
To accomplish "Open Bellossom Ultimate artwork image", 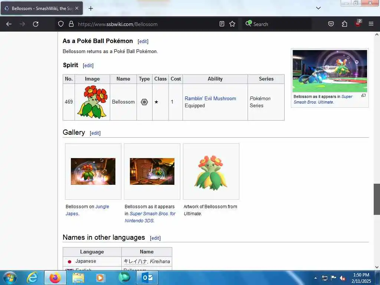I will 211,173.
